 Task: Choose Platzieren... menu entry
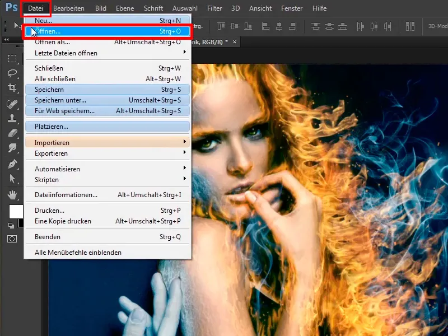click(108, 127)
